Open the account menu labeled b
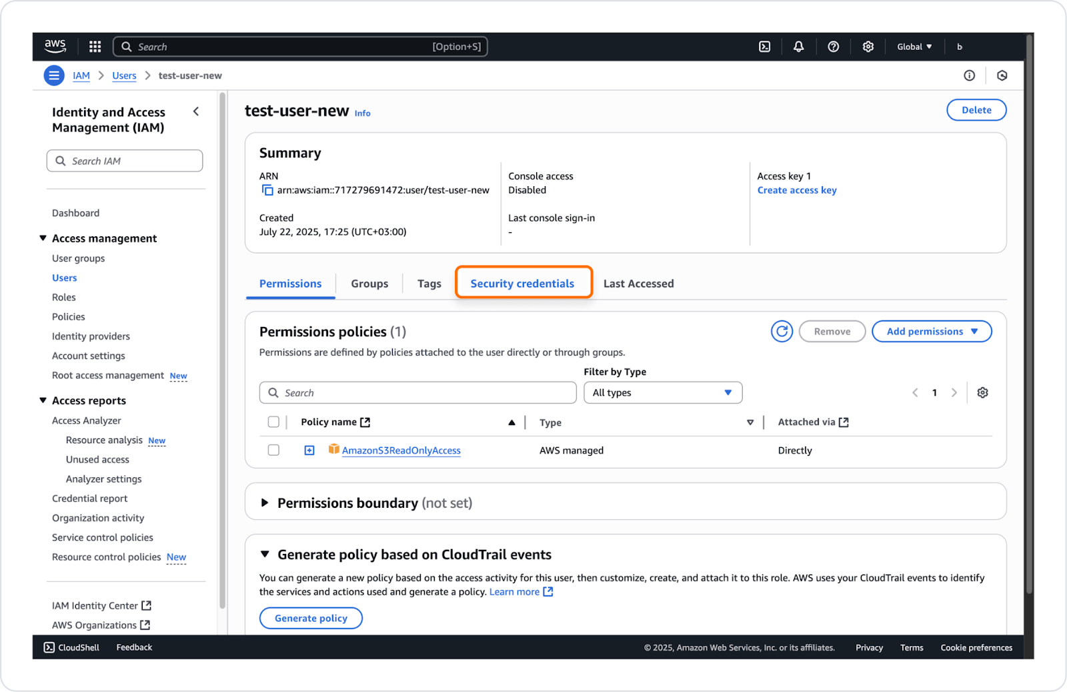This screenshot has height=692, width=1067. point(960,47)
